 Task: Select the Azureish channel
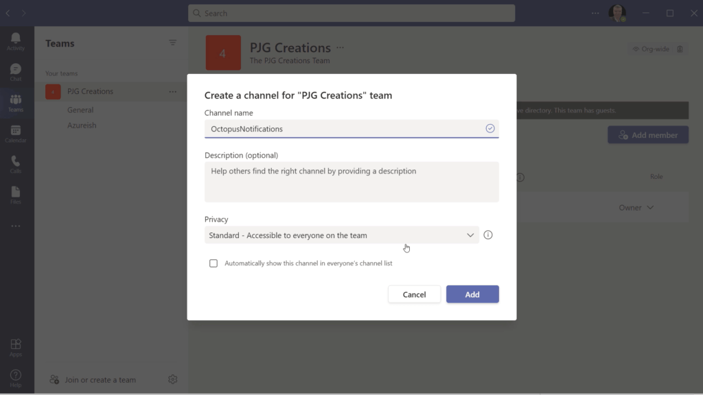82,125
